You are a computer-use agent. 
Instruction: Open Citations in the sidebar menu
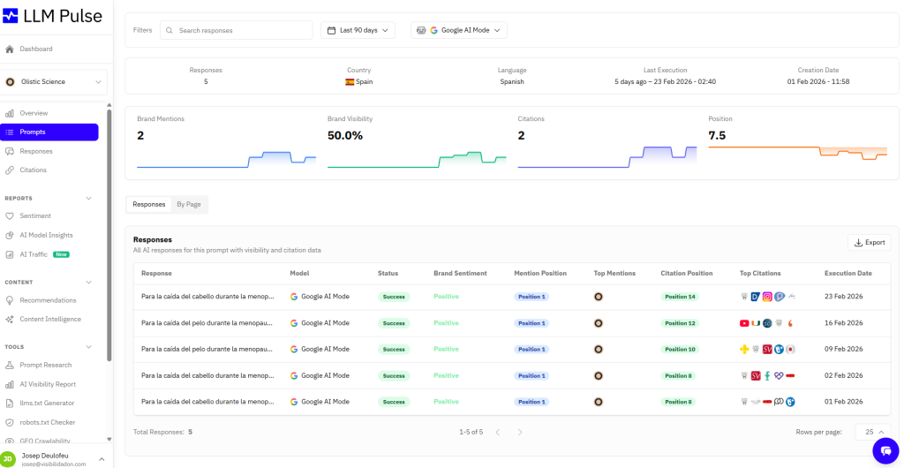33,170
